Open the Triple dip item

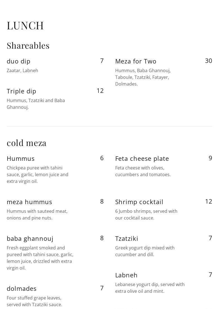[21, 91]
